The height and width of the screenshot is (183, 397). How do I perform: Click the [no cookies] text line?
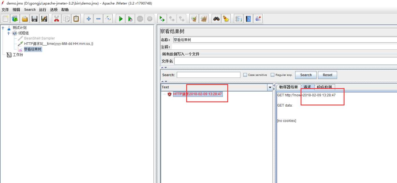[287, 121]
